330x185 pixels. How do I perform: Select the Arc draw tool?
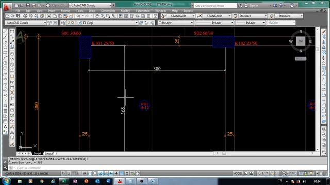pyautogui.click(x=6, y=58)
